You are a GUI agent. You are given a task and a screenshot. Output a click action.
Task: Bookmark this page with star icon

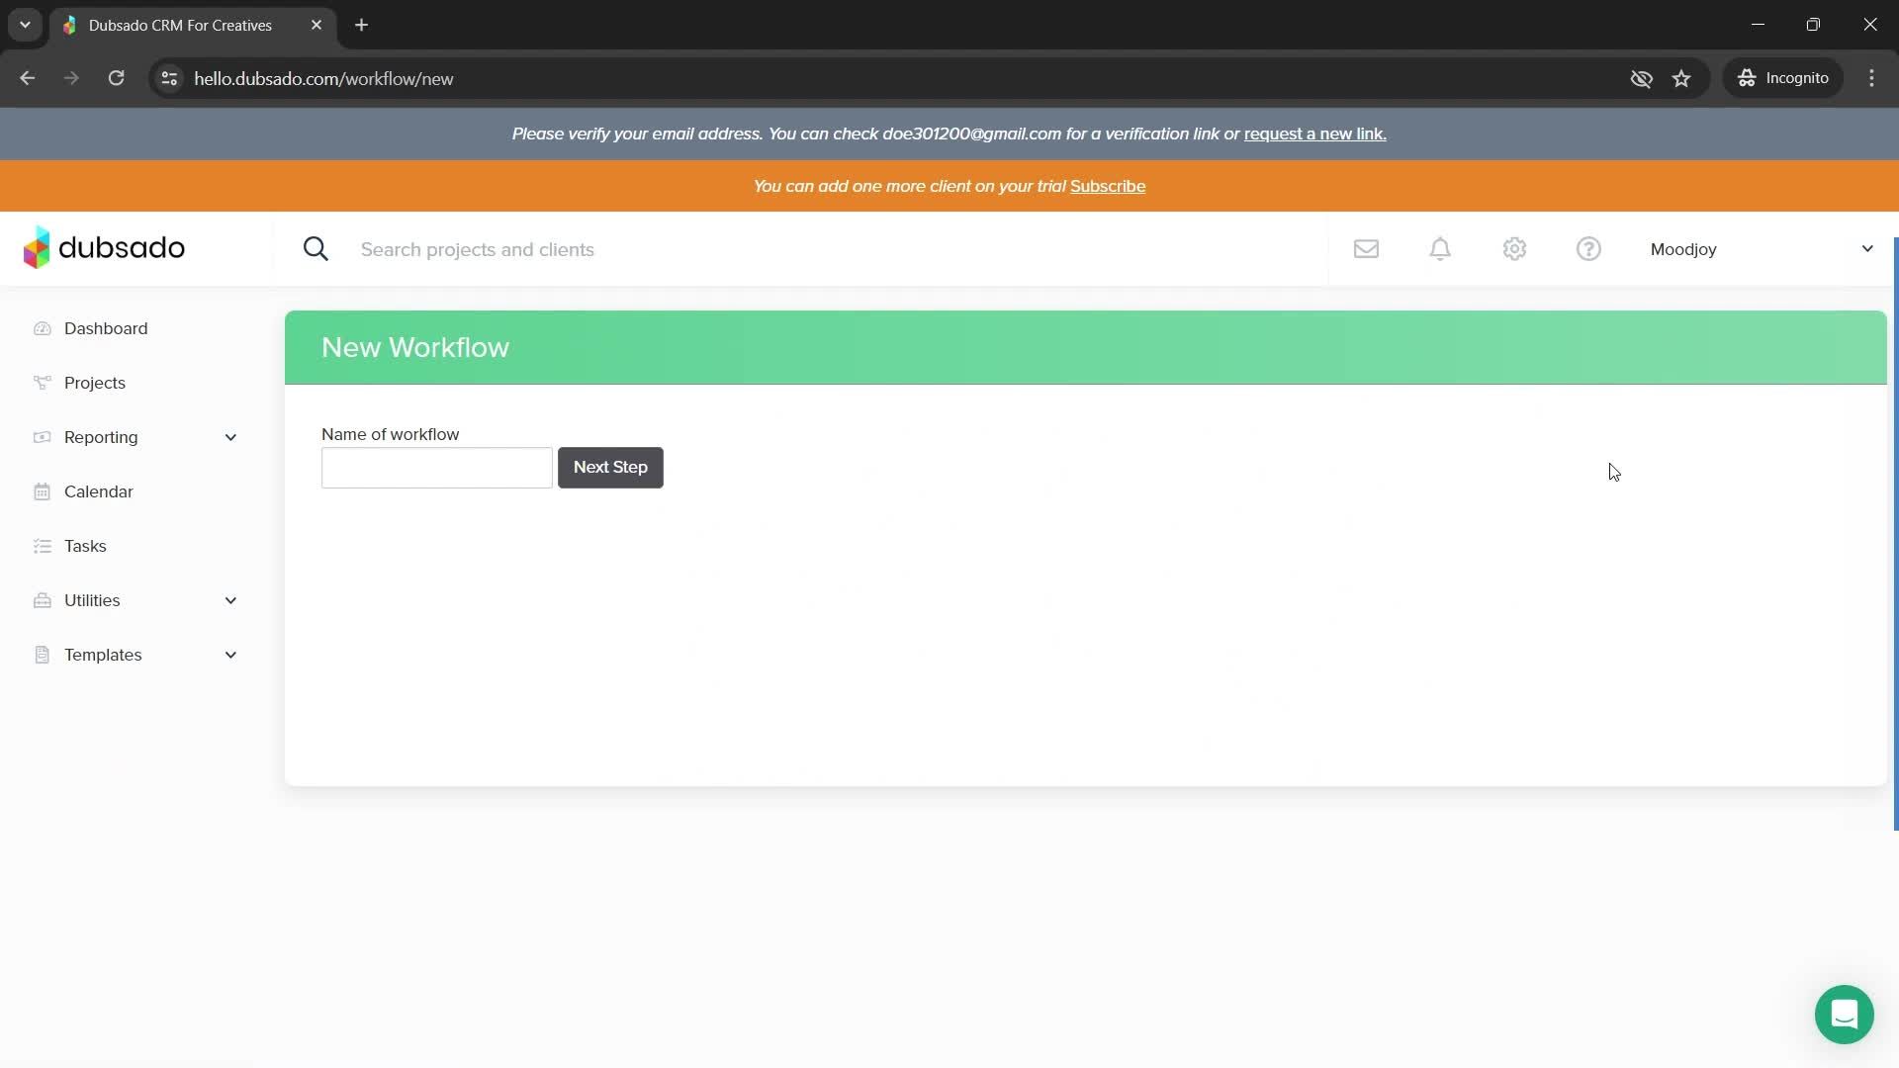1681,78
